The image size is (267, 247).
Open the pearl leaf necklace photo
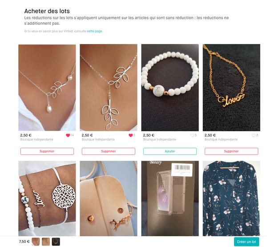tap(47, 88)
